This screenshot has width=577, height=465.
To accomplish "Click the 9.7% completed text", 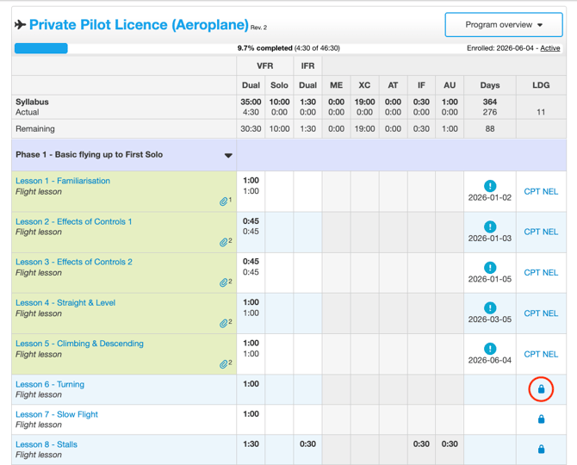I will click(264, 48).
